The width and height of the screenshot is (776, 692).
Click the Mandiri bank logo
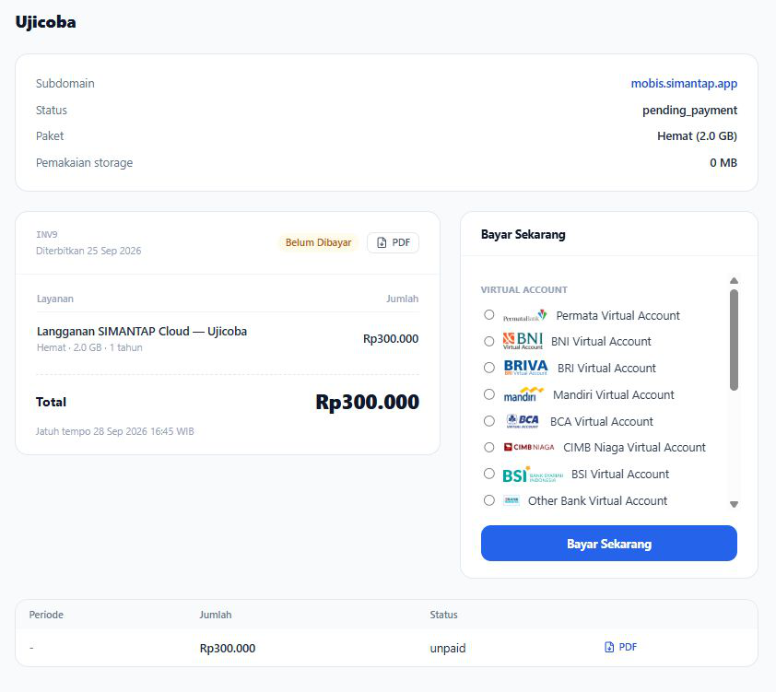click(x=523, y=394)
